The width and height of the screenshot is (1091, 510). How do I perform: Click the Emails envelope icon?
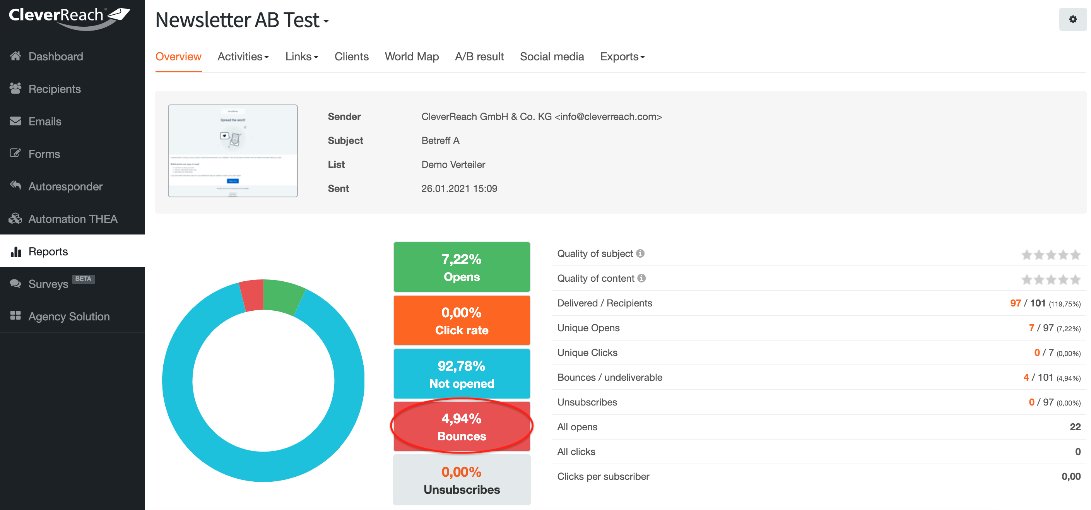click(16, 121)
